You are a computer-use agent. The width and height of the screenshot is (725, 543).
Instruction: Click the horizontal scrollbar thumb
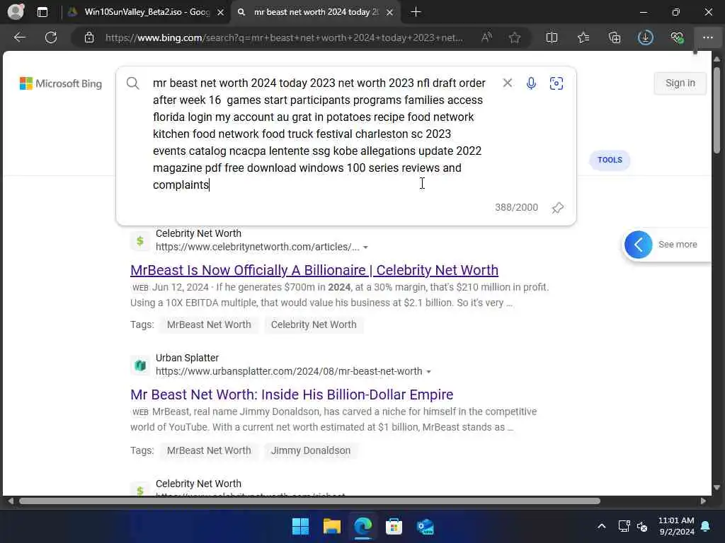309,501
